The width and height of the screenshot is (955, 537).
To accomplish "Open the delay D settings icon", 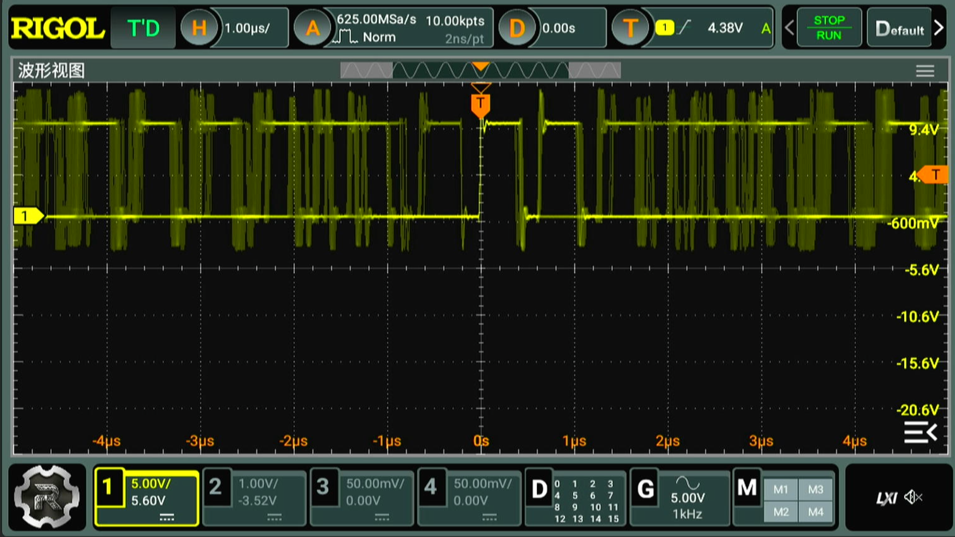I will coord(517,28).
